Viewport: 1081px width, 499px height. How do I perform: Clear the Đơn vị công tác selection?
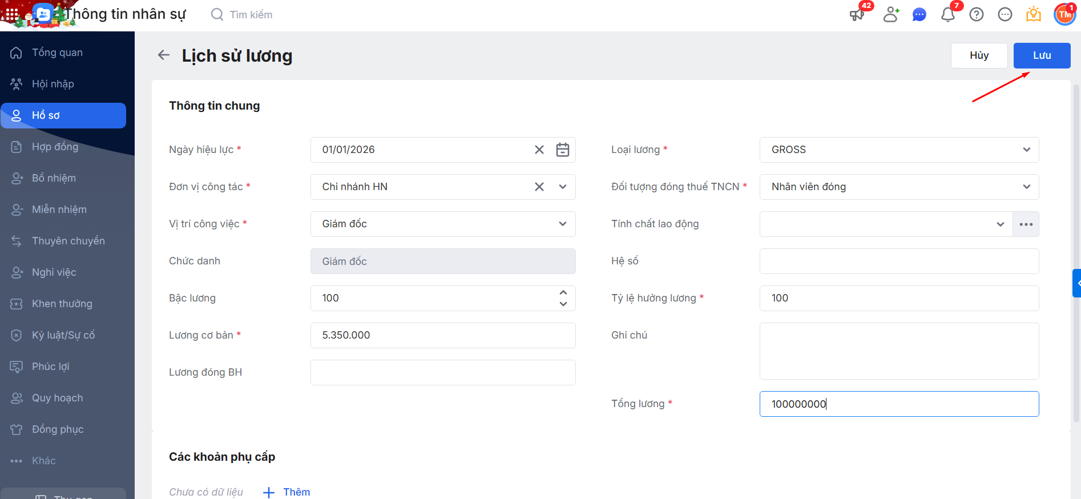(539, 187)
